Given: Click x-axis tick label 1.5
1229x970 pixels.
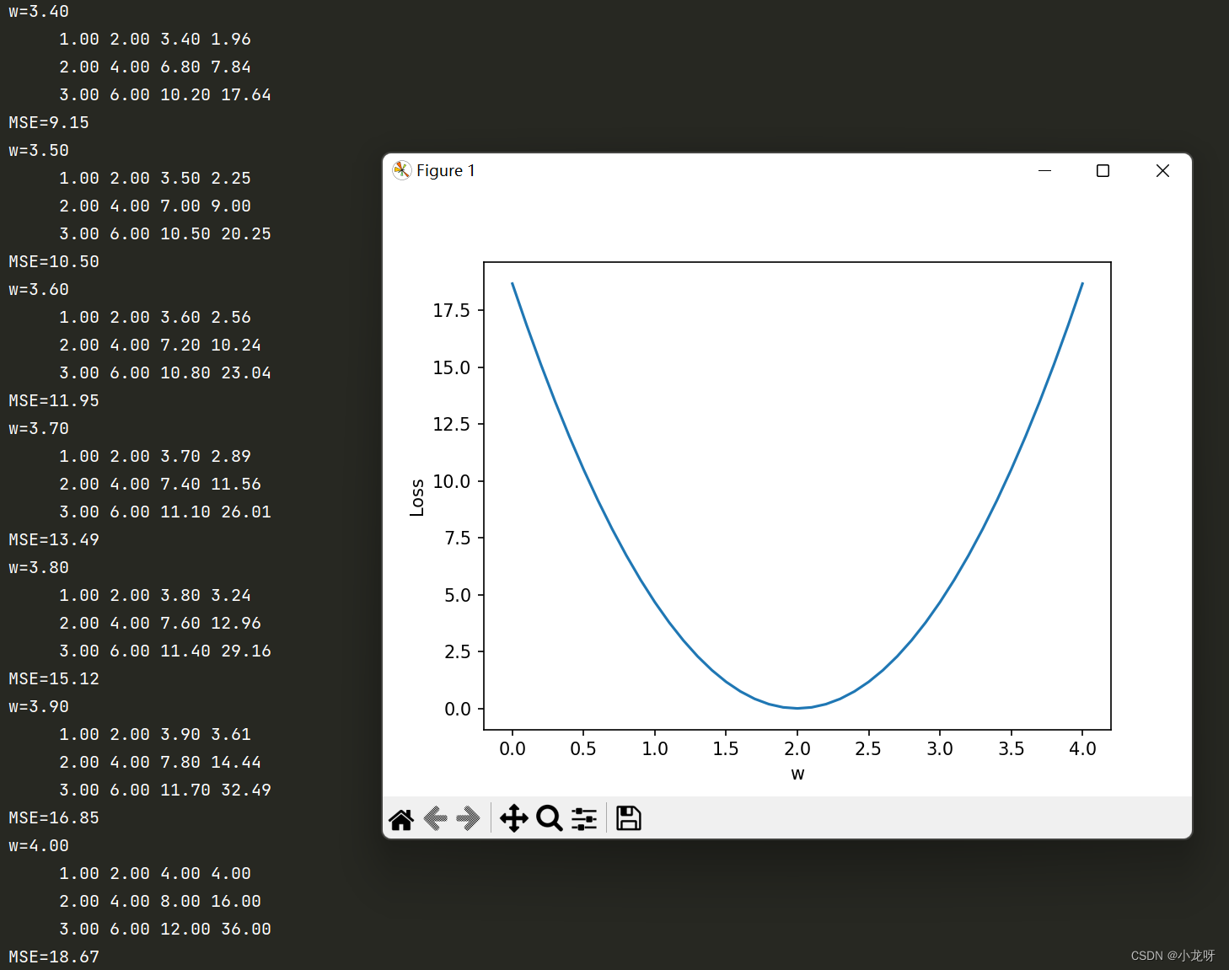Looking at the screenshot, I should click(726, 749).
